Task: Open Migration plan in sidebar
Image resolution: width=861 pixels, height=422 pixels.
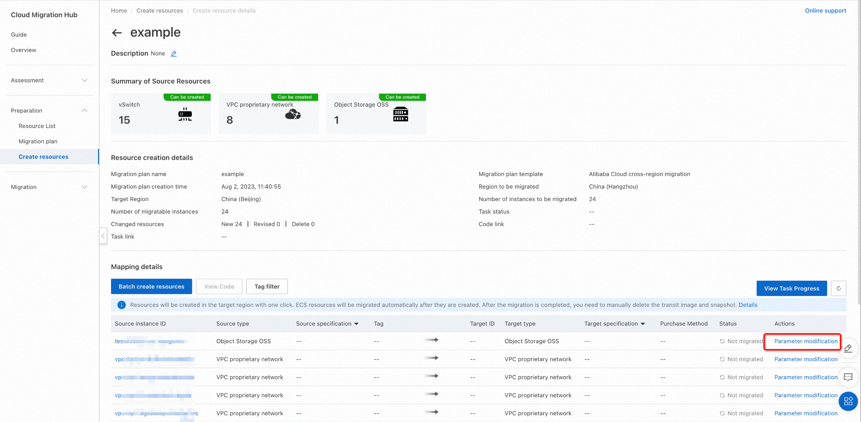Action: [38, 141]
